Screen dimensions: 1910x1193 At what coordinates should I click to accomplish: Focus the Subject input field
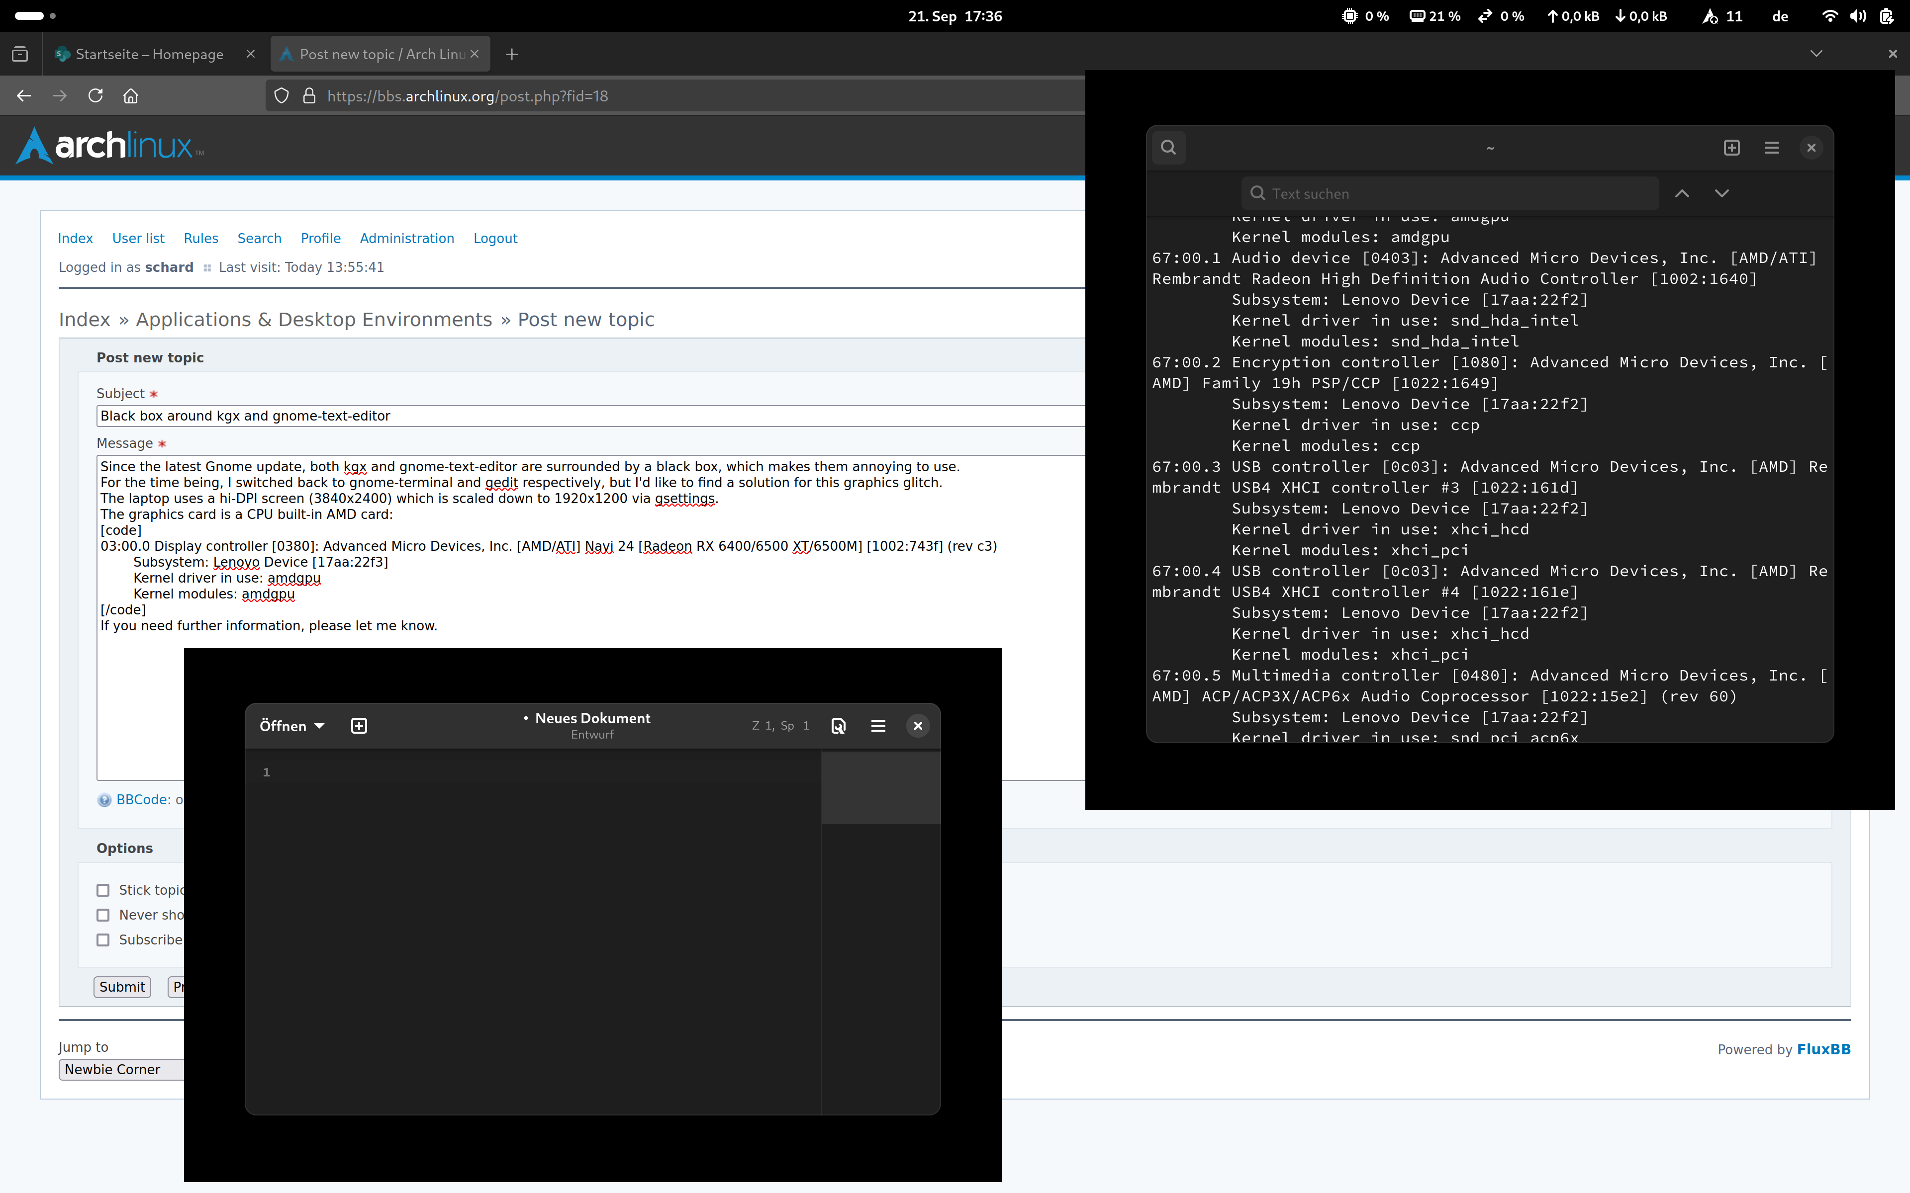[590, 416]
